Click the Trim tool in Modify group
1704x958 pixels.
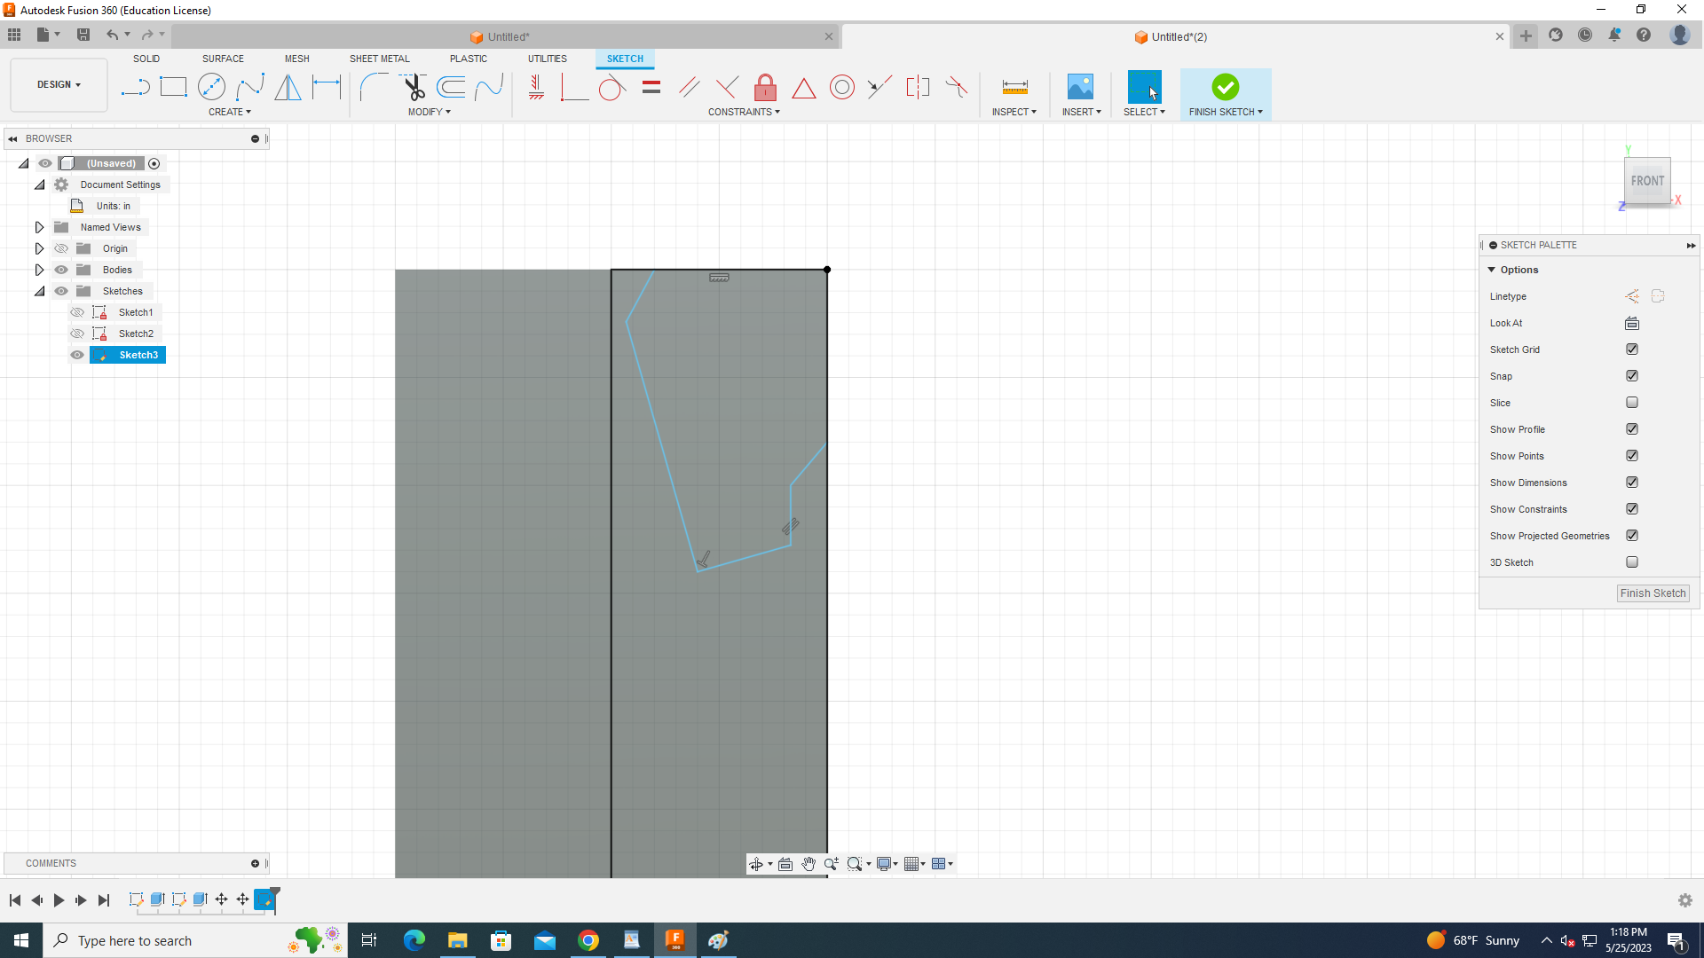414,87
